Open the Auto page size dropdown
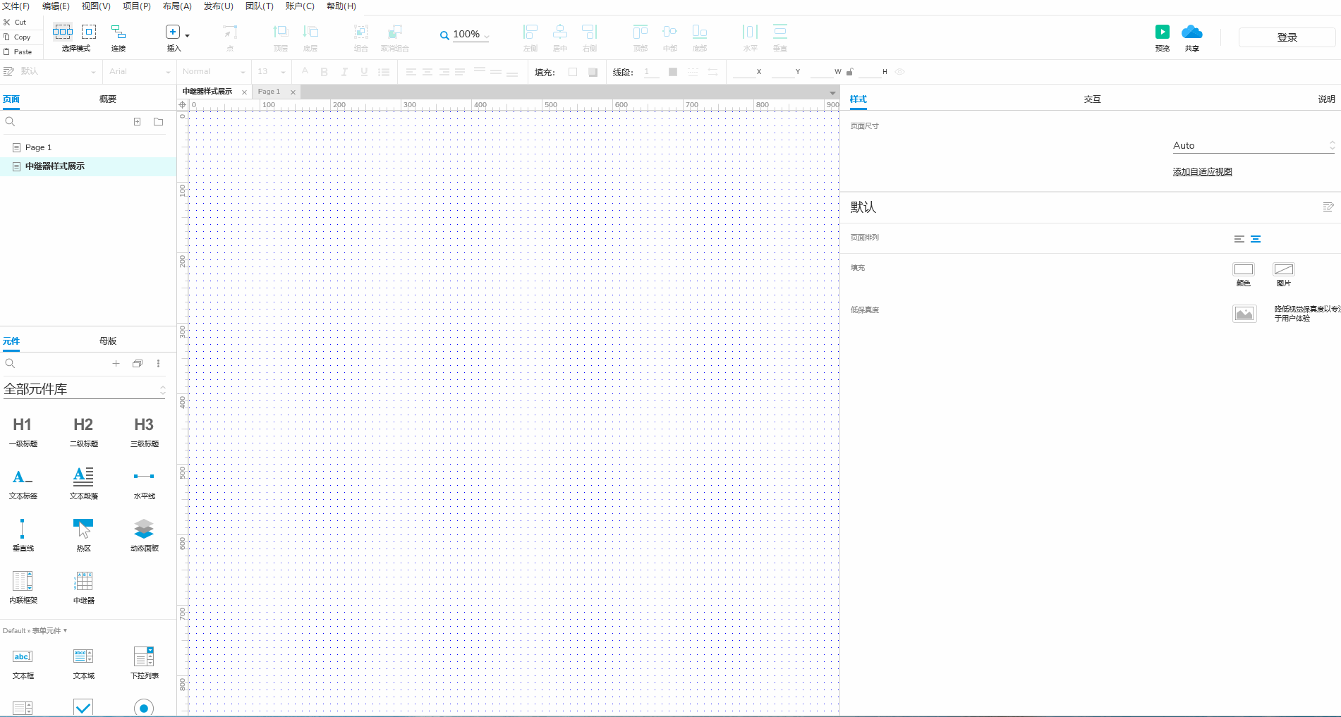1341x717 pixels. point(1254,146)
